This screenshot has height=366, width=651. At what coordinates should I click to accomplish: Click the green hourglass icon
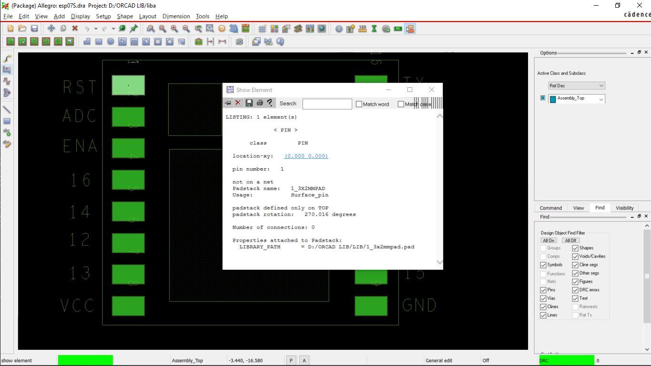point(374,29)
